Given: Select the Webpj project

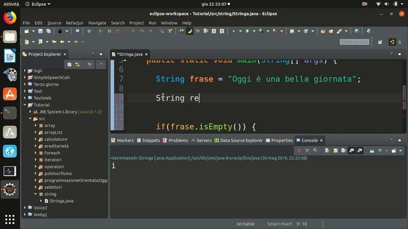Looking at the screenshot, I should [40, 215].
